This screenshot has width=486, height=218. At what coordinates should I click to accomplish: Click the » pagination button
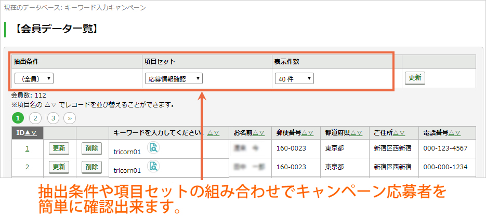point(70,118)
